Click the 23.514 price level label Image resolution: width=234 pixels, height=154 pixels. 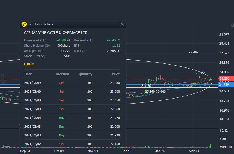pos(201,73)
